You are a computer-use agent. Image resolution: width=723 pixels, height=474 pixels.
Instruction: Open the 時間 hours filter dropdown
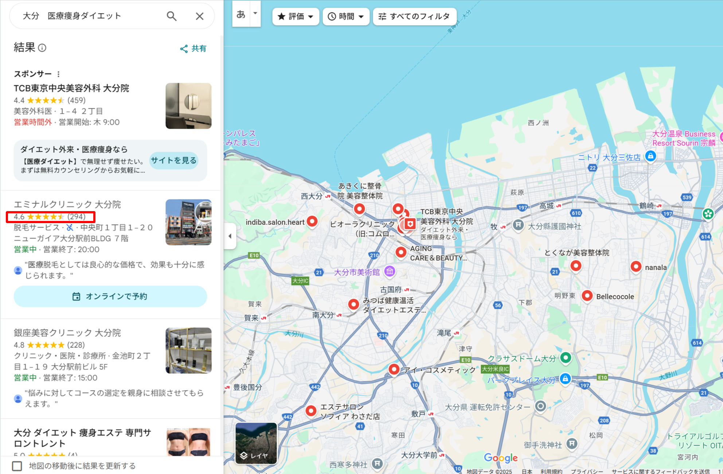[x=346, y=16]
